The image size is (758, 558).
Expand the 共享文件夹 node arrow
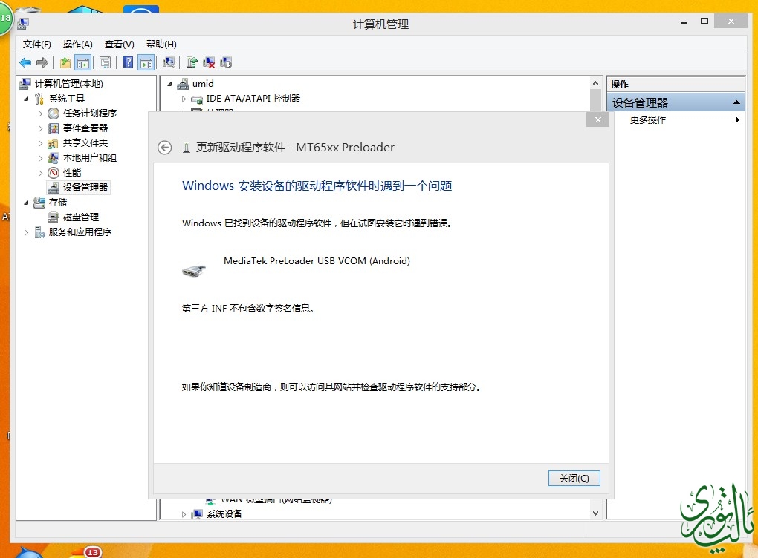(x=40, y=143)
